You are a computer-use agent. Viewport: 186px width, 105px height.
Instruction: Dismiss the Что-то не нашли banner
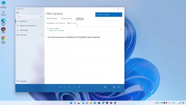pos(121,29)
